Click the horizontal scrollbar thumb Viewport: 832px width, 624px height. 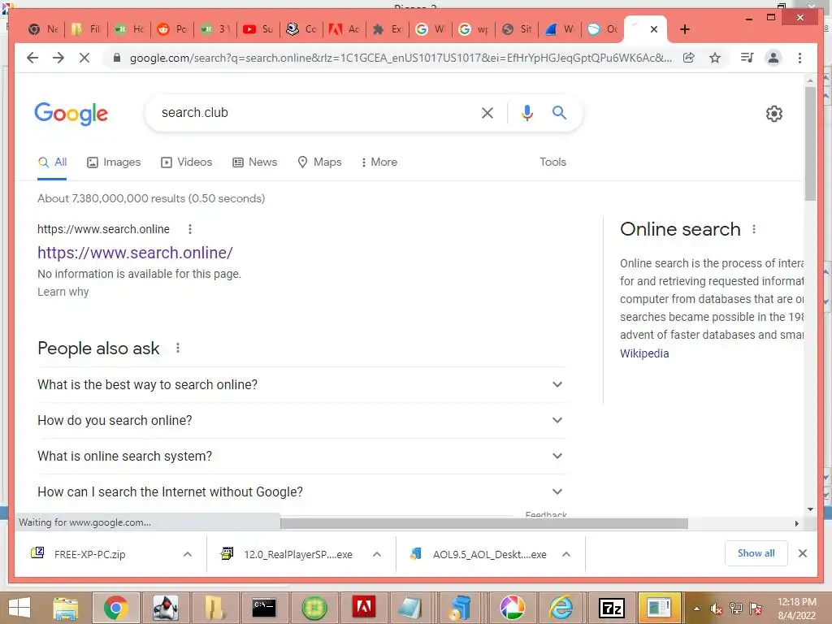(x=483, y=524)
